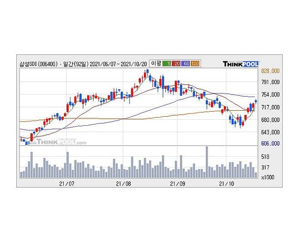The image size is (299, 242).
Task: Click the red 20-day moving average swatch
Action: (177, 64)
